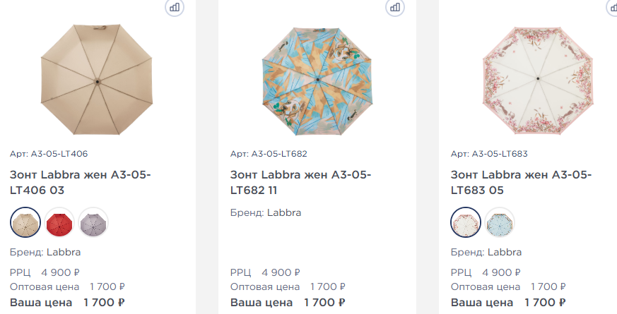The width and height of the screenshot is (617, 314).
Task: Select the red umbrella color swatch
Action: pos(59,222)
